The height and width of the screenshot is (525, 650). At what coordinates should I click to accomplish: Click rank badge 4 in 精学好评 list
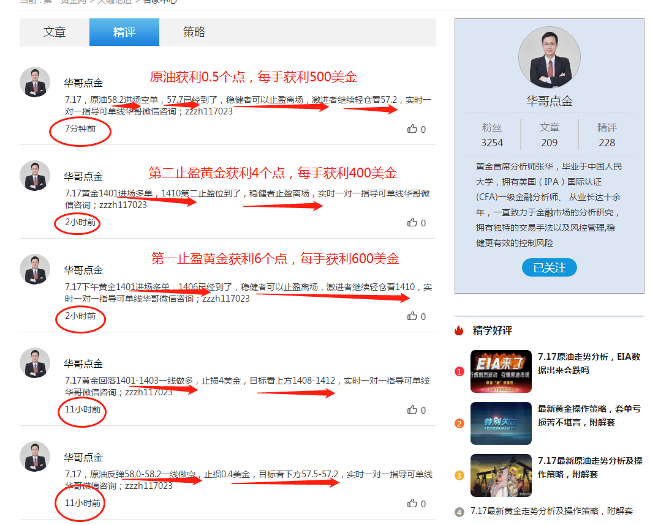click(459, 512)
